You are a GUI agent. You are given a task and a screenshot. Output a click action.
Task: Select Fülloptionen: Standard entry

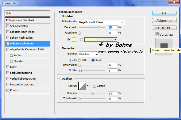tap(27, 20)
